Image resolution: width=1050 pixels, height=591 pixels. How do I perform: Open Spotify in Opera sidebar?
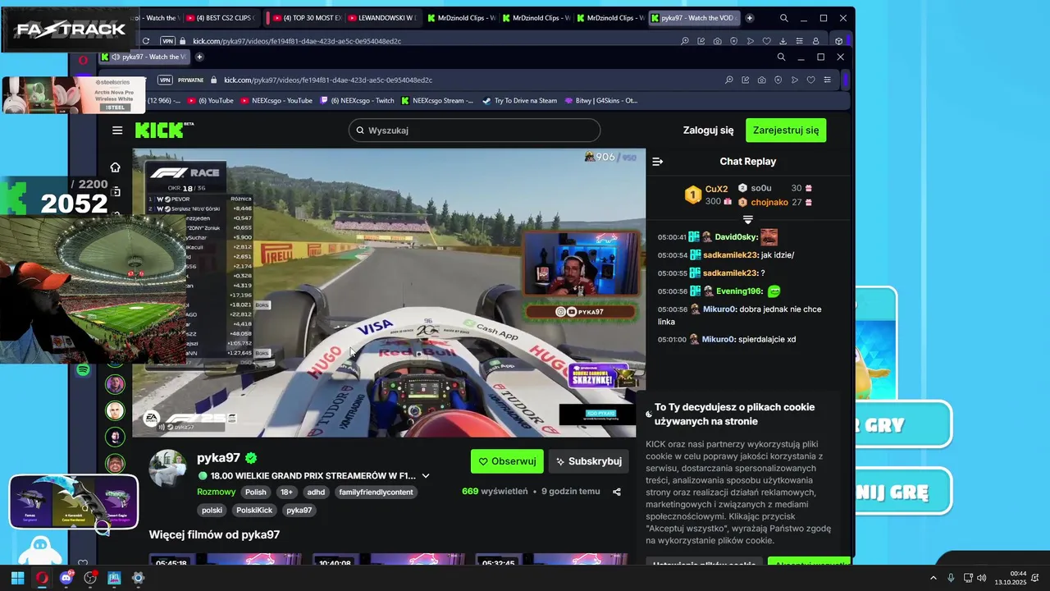[x=83, y=370]
